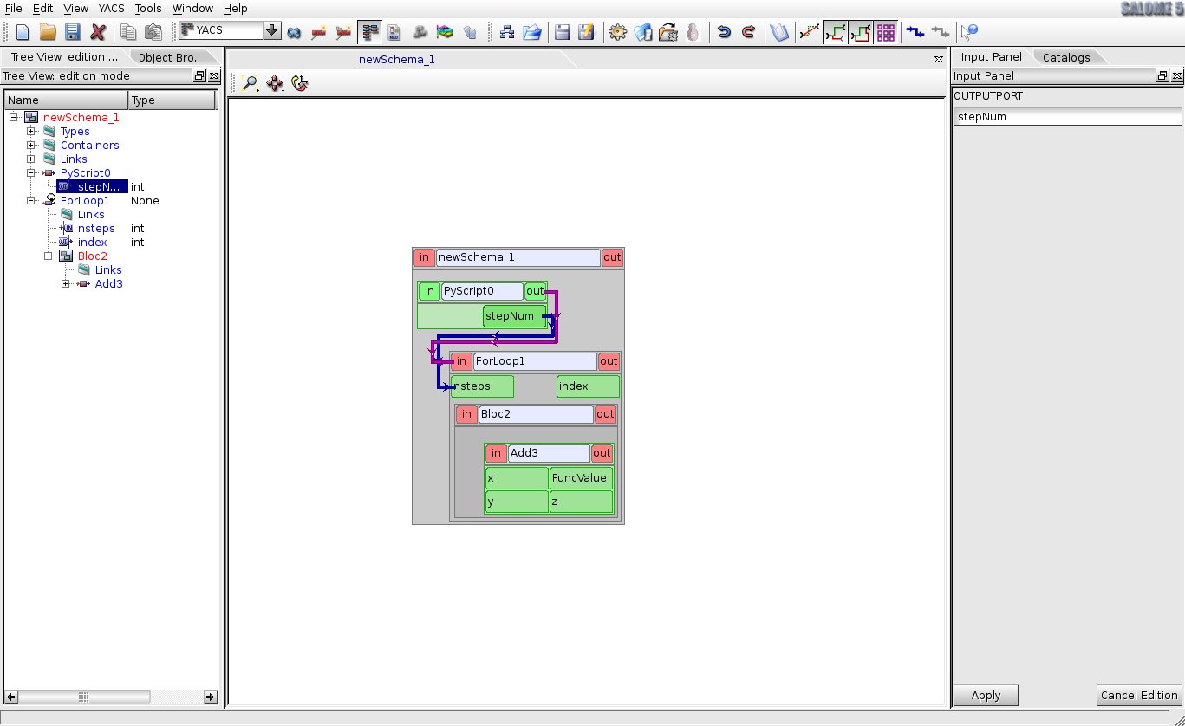The width and height of the screenshot is (1185, 726).
Task: Collapse the Bloc2 tree node
Action: coord(48,256)
